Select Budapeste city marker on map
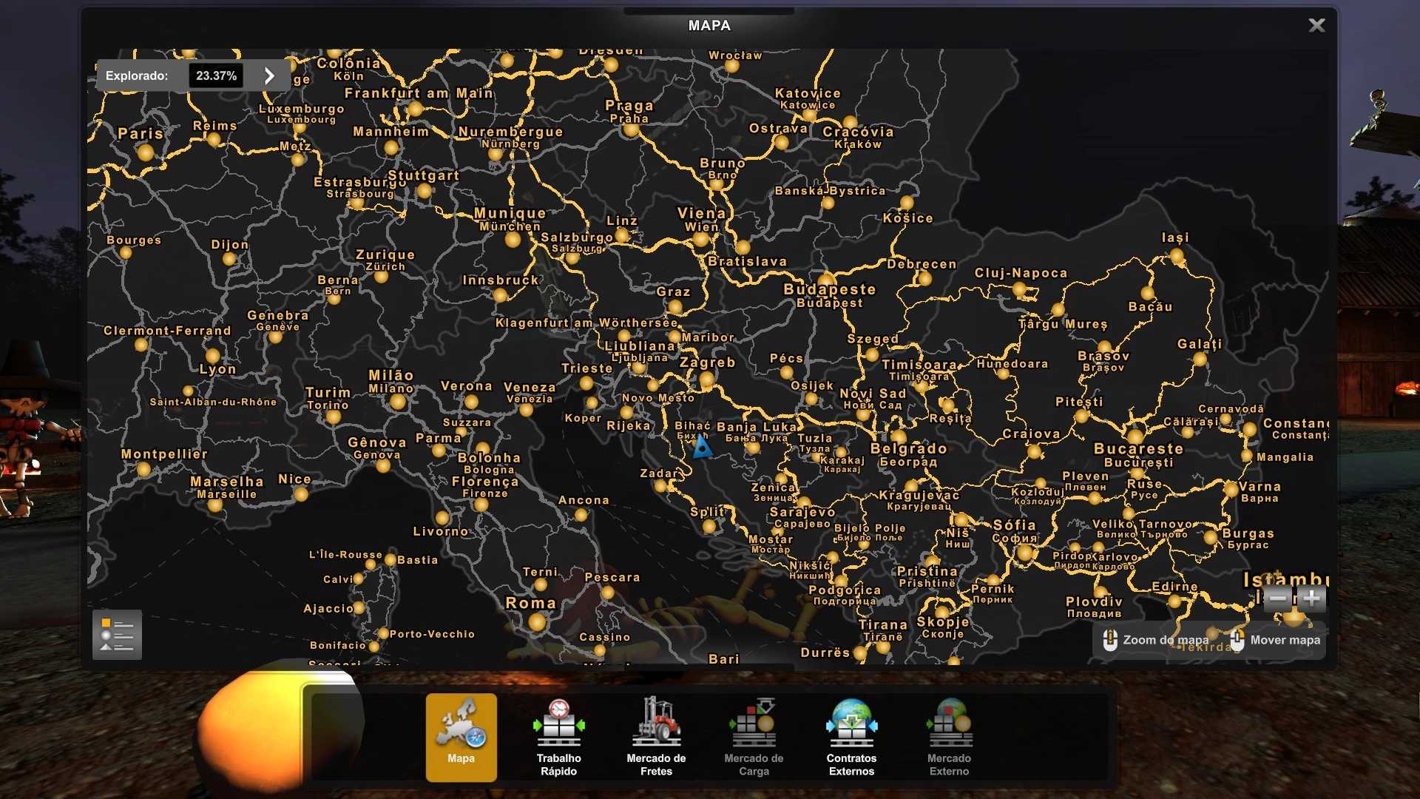Viewport: 1420px width, 799px height. (827, 280)
